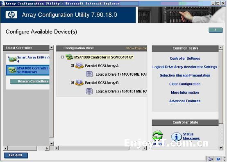The height and width of the screenshot is (162, 227).
Task: Select the Smart Array E200 controller entry
Action: pos(27,59)
